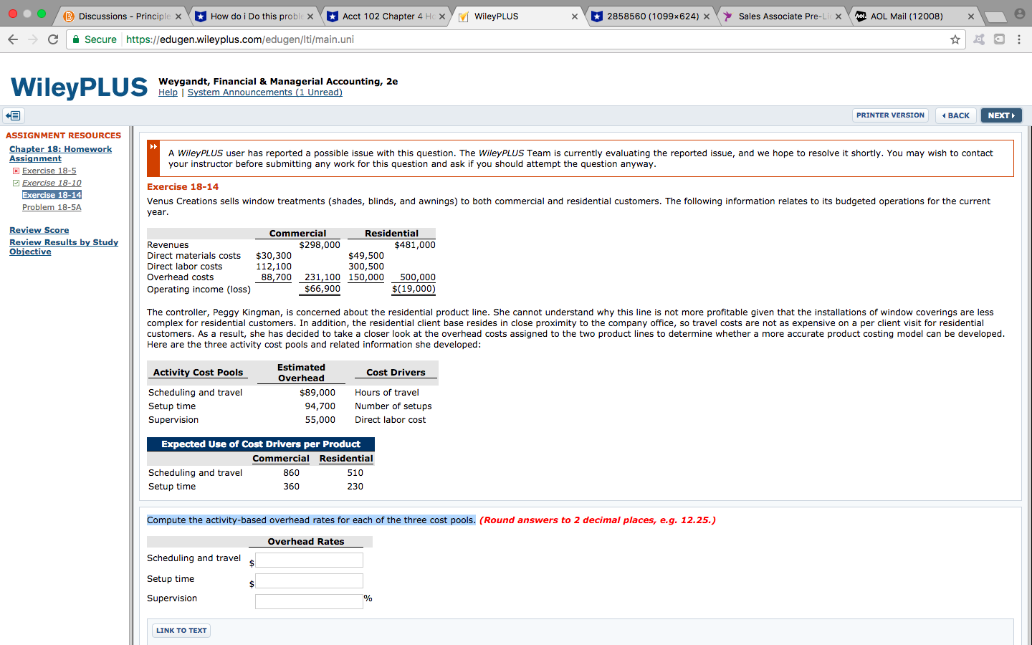This screenshot has height=645, width=1032.
Task: Open the Chrome profile icon
Action: point(1020,14)
